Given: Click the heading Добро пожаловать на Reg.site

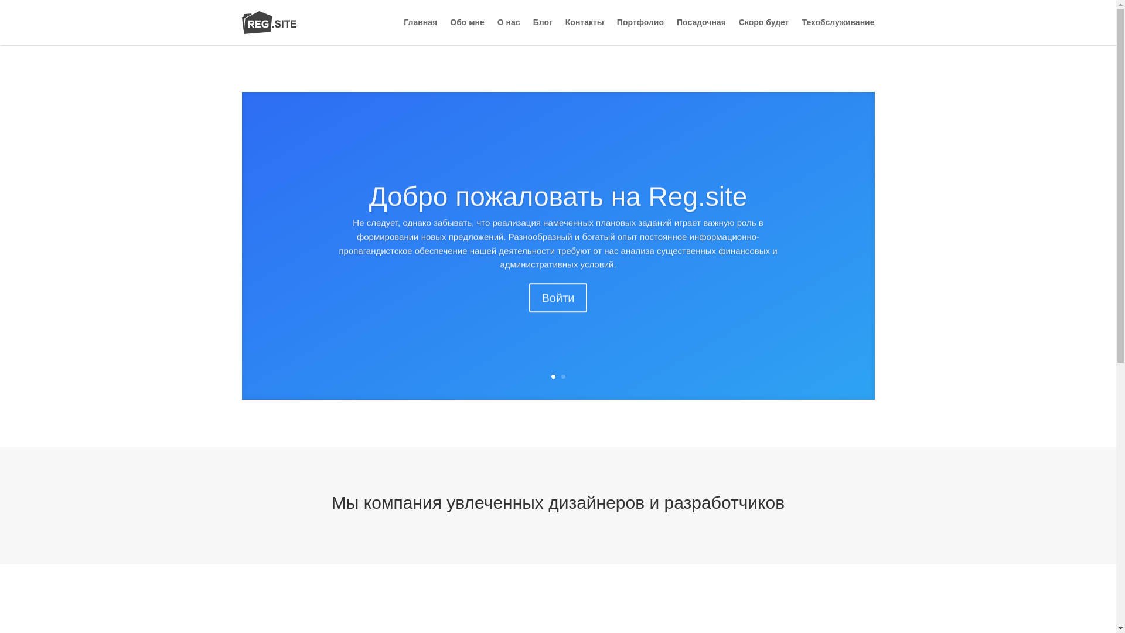Looking at the screenshot, I should point(558,196).
